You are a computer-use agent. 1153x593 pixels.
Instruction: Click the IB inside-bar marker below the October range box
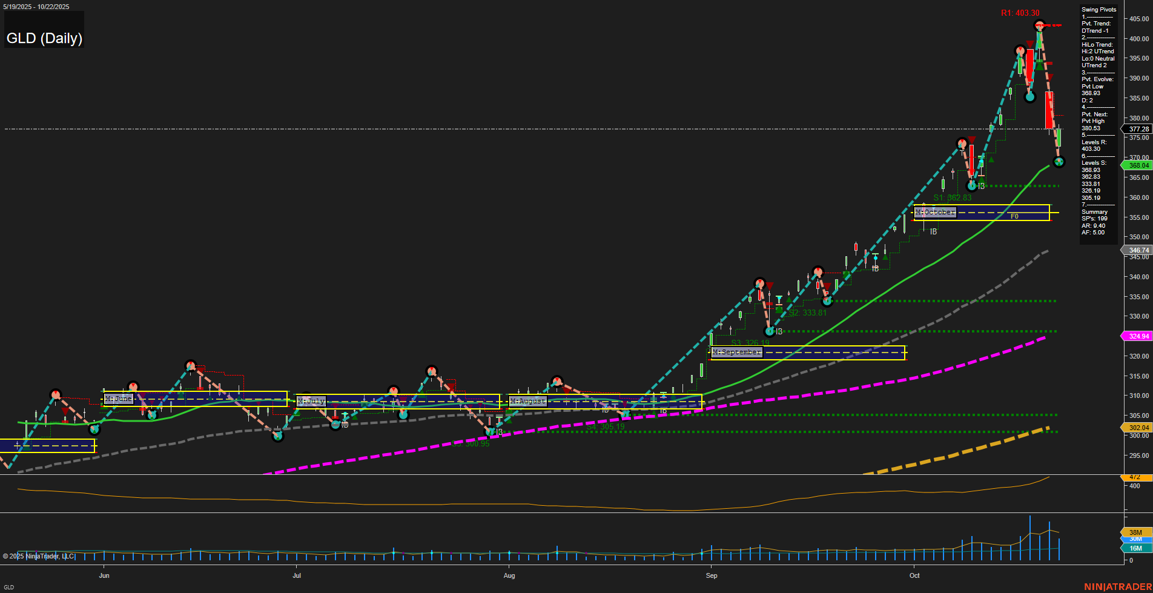[x=933, y=232]
